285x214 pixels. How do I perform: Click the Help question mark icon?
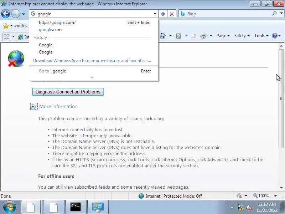point(274,36)
